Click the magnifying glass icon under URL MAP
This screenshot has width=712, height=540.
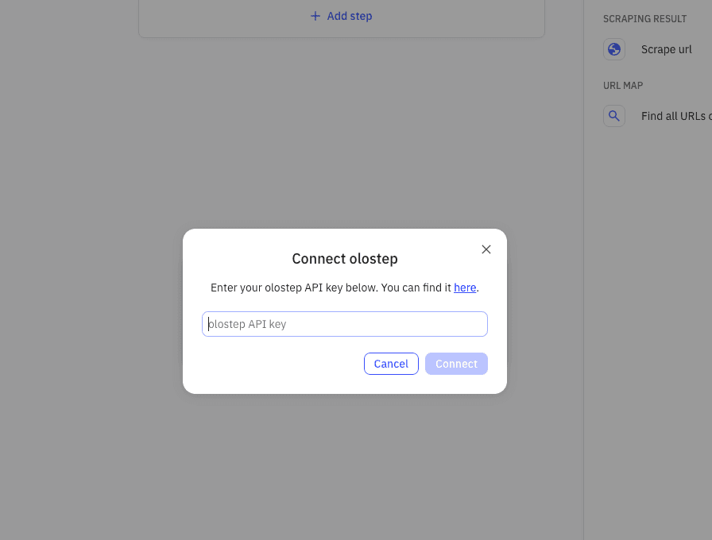click(x=613, y=115)
